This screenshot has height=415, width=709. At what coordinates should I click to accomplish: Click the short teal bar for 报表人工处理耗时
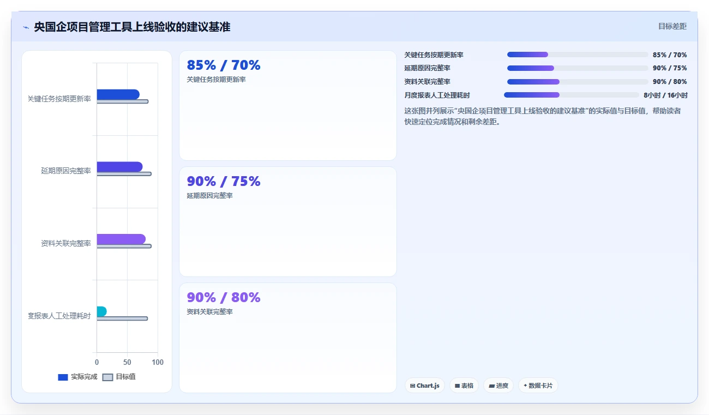click(x=101, y=311)
